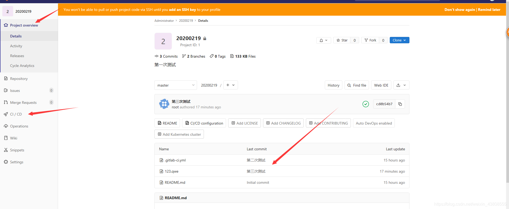
Task: Open commit History
Action: (x=334, y=85)
